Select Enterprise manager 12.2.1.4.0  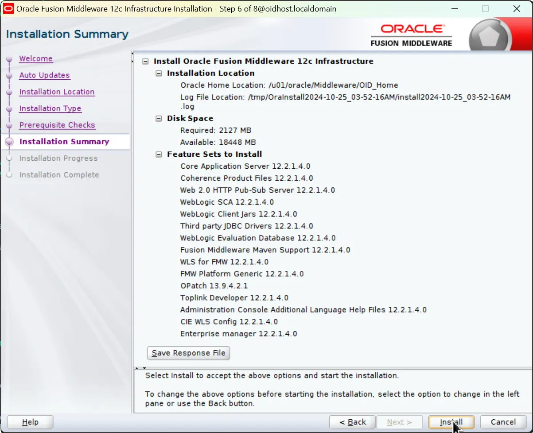(239, 334)
